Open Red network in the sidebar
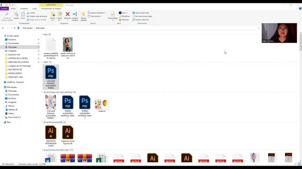 point(7,122)
